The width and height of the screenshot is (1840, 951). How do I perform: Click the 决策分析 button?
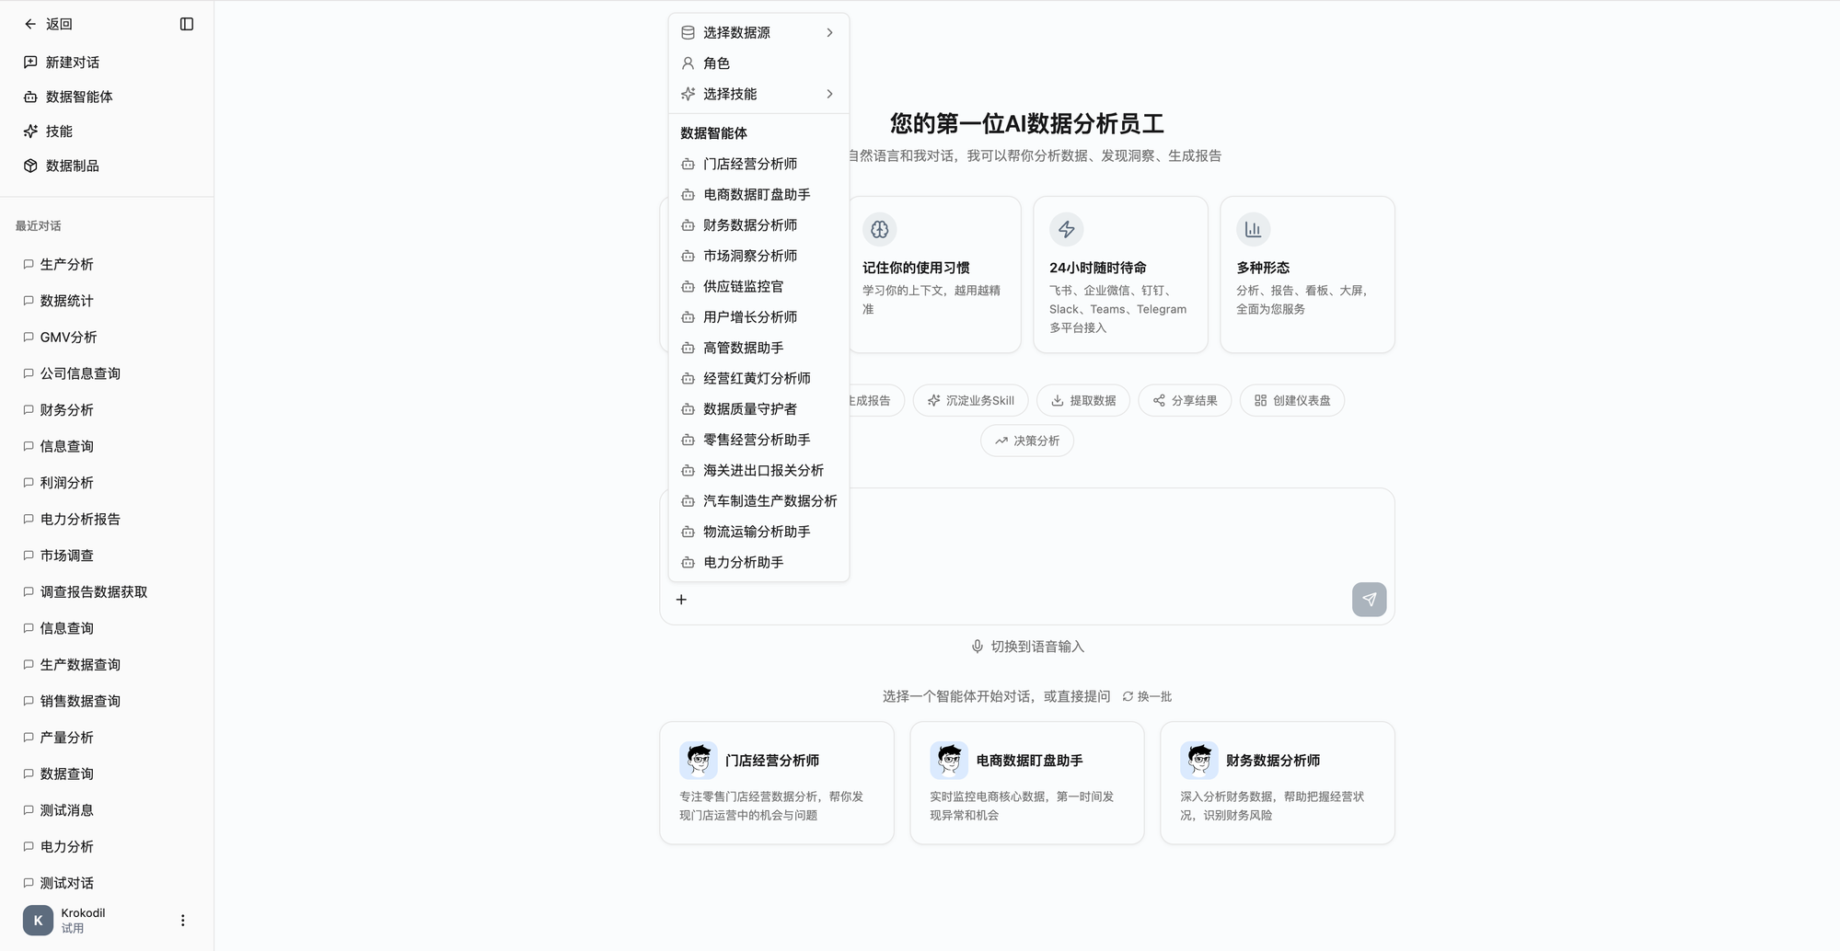click(x=1026, y=441)
